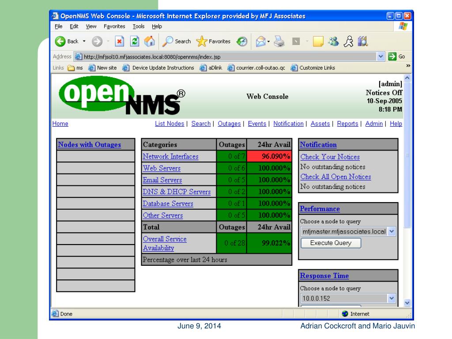This screenshot has width=452, height=339.
Task: Click the 99.022% overall availability cell
Action: pos(269,243)
